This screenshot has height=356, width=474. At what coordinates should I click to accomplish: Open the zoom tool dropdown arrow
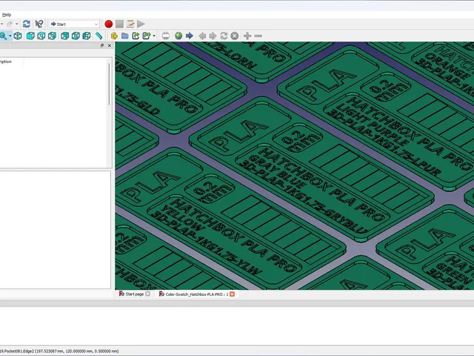coord(10,36)
